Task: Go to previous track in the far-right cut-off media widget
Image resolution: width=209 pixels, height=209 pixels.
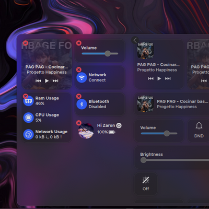Action: (204, 81)
